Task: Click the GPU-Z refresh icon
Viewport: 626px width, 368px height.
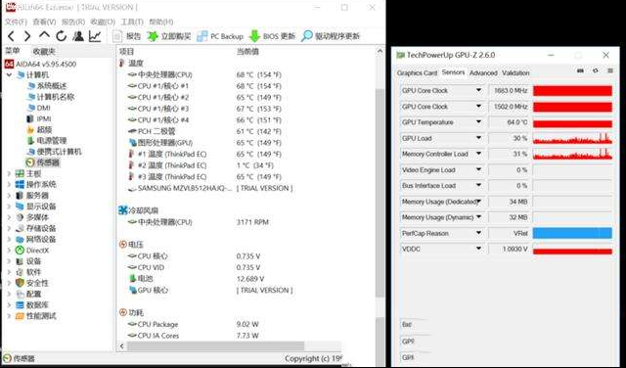Action: point(596,70)
